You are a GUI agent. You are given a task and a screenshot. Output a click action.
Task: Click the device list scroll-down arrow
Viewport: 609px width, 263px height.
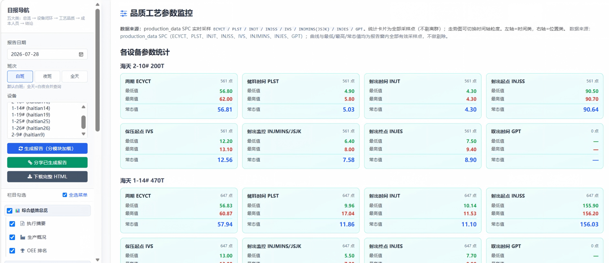pos(83,134)
